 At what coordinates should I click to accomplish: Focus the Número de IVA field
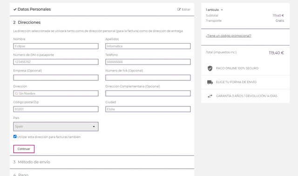click(x=148, y=78)
